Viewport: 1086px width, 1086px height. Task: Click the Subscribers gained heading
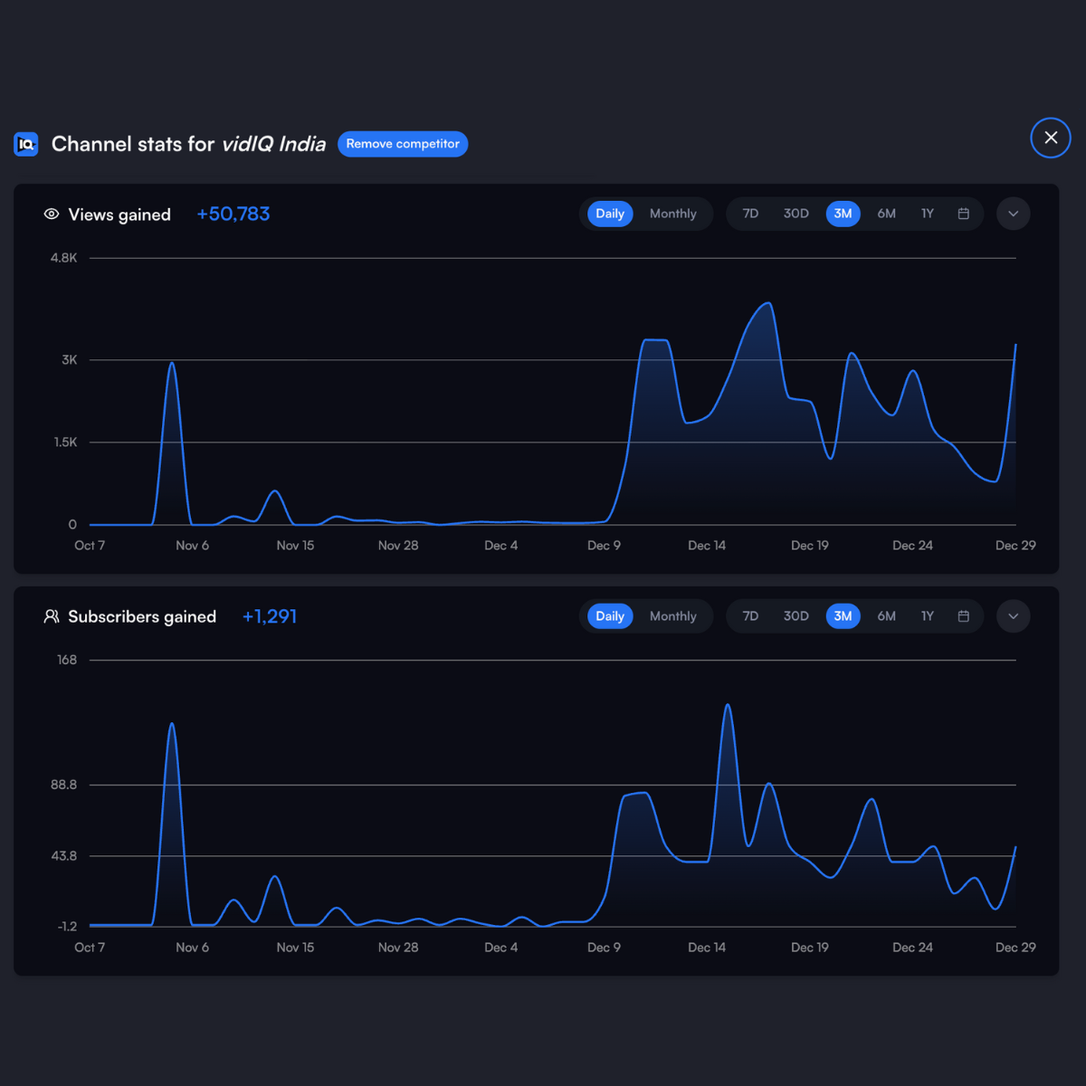coord(142,616)
